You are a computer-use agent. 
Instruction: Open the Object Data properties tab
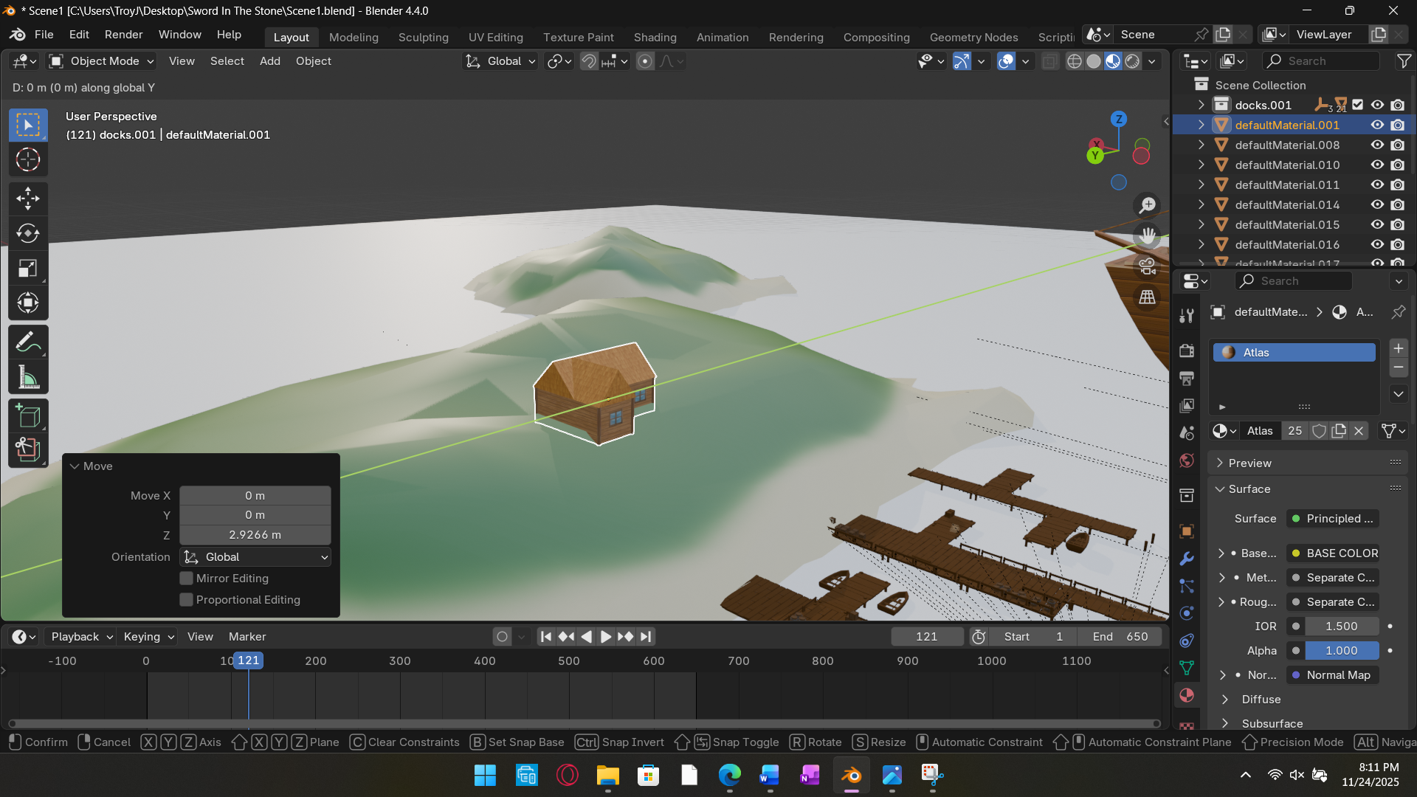click(x=1187, y=668)
